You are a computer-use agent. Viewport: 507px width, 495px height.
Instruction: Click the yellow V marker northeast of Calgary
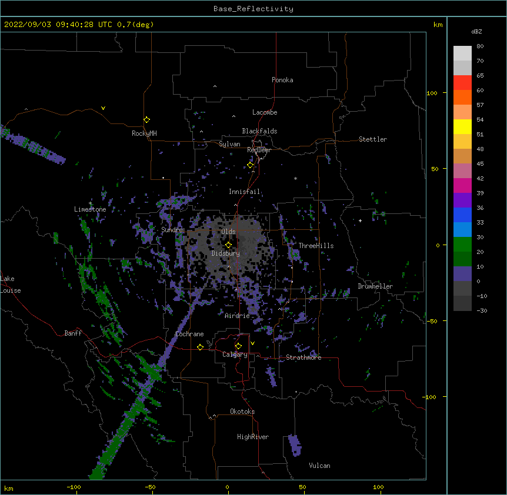click(252, 343)
